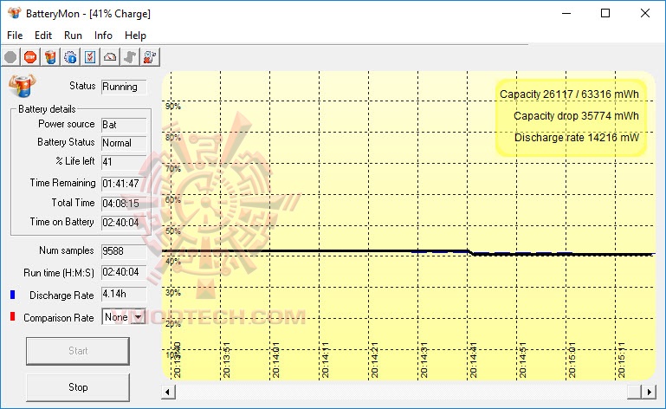Open the Run menu
This screenshot has width=666, height=409.
(x=73, y=36)
